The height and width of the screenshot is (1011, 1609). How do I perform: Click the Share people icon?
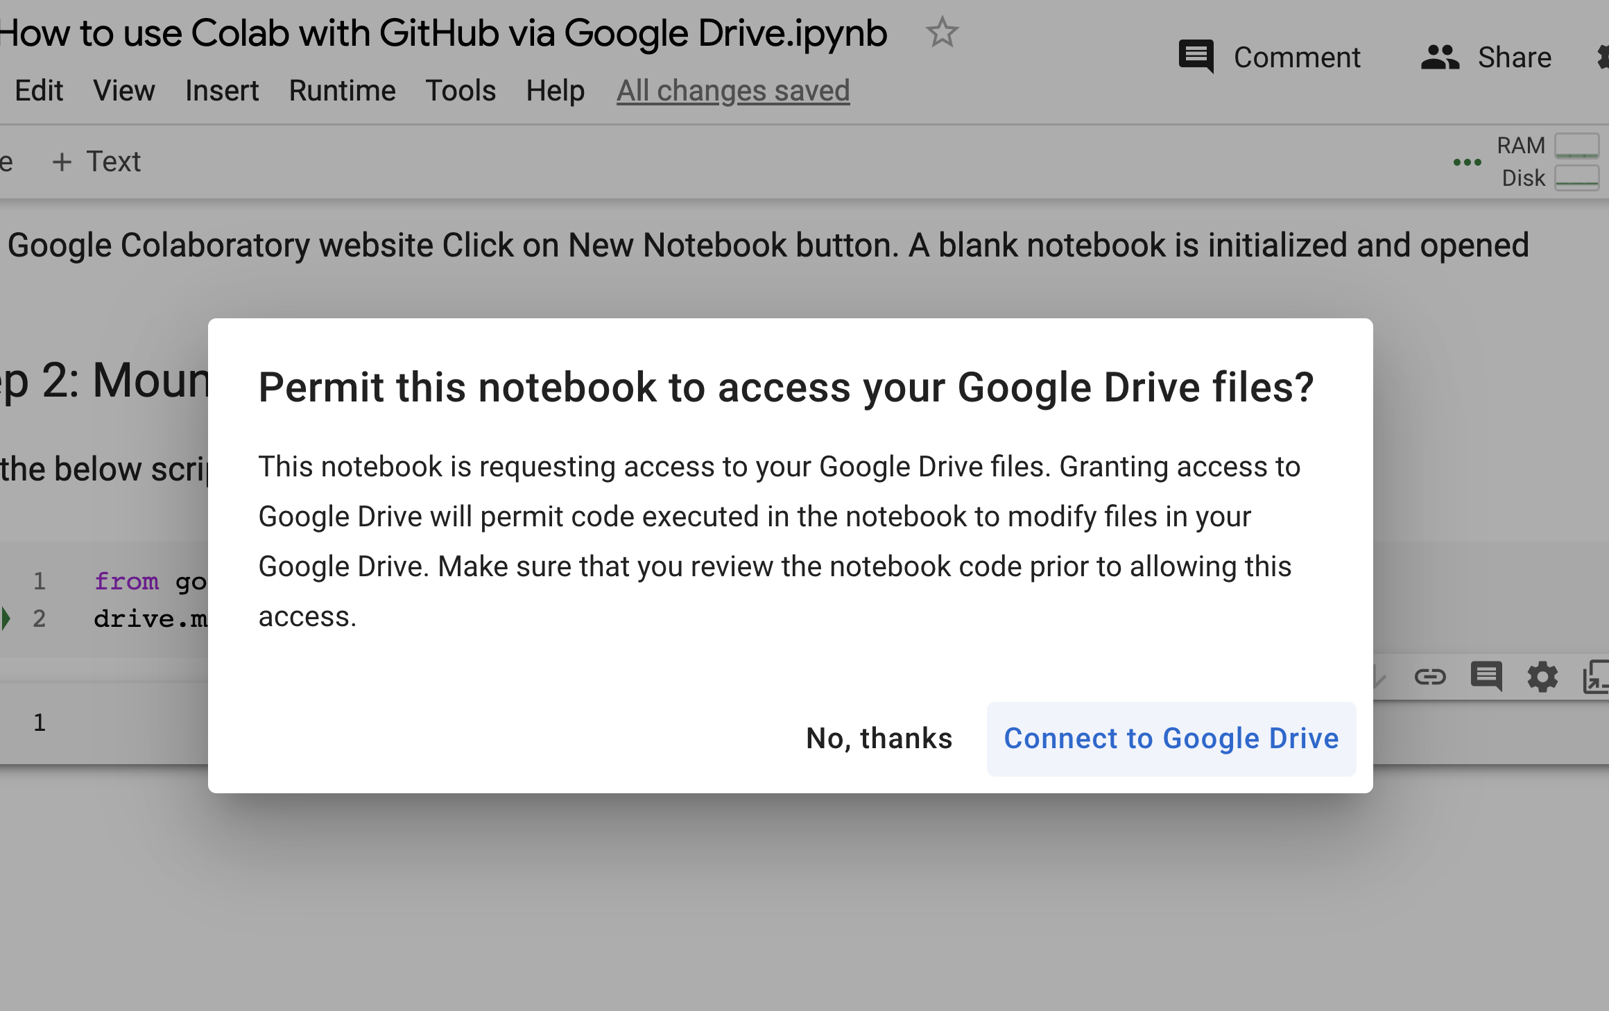click(1440, 57)
